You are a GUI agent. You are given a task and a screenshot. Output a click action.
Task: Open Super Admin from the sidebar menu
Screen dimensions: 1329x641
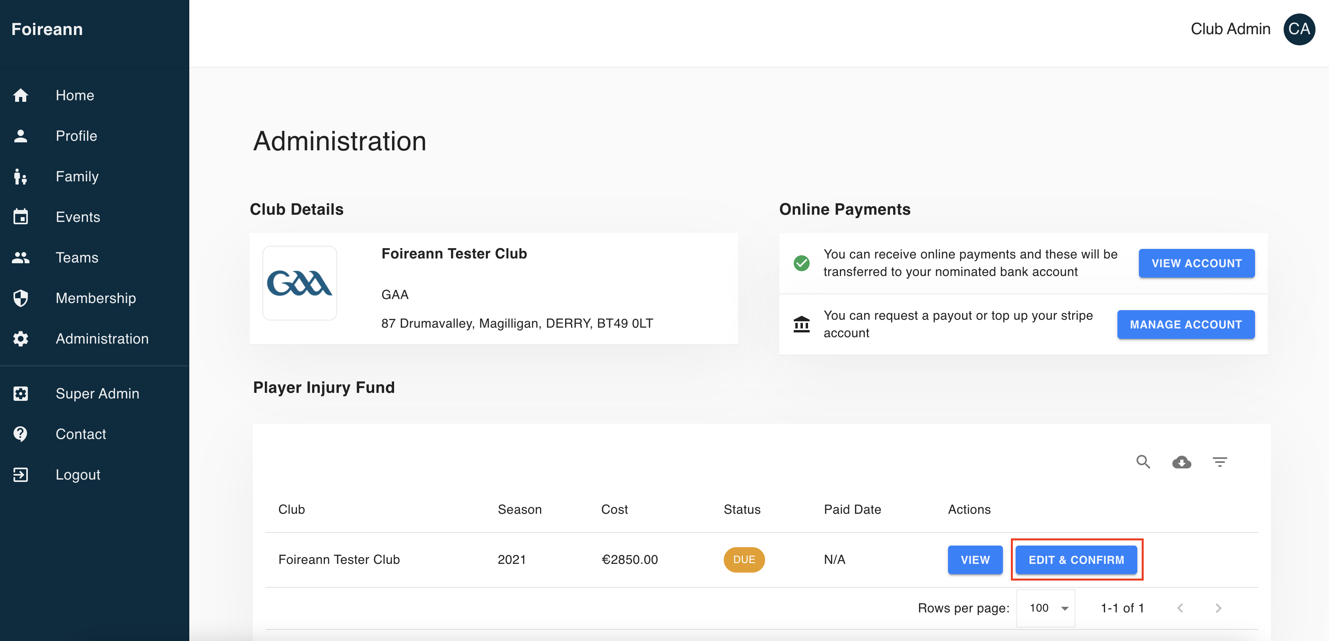(x=97, y=394)
